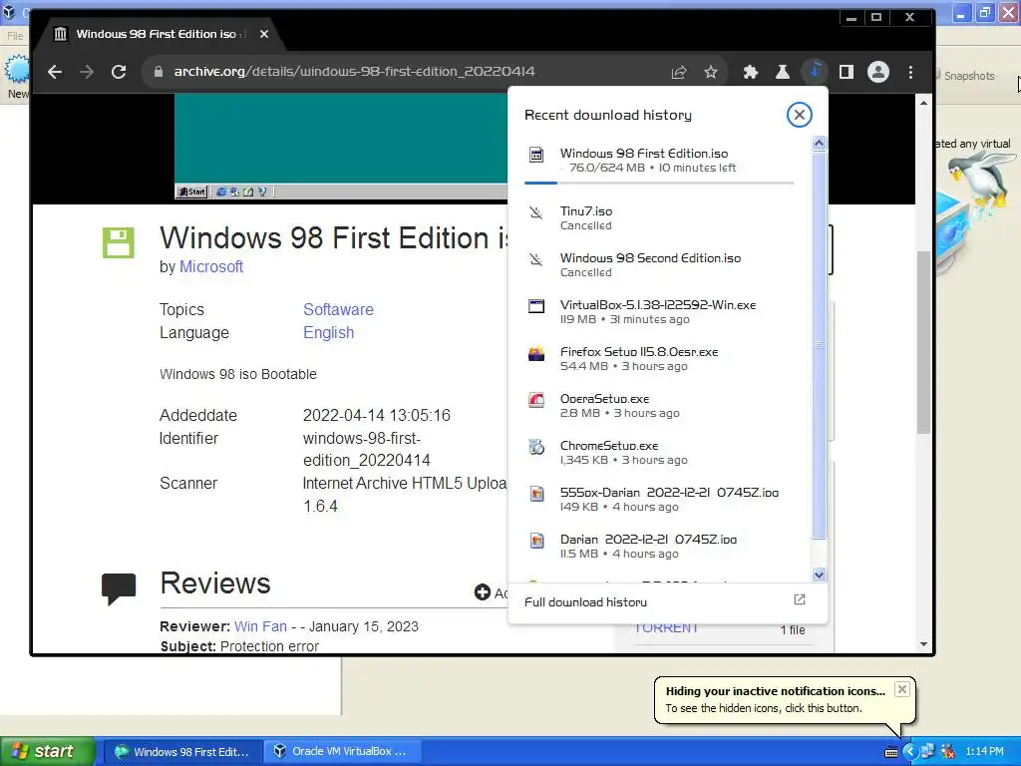
Task: Dismiss the inactive notification icons balloon
Action: click(901, 689)
